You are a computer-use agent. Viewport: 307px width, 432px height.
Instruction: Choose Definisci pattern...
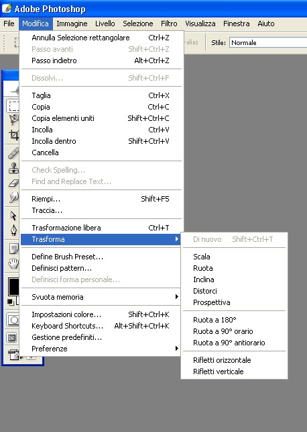point(101,268)
